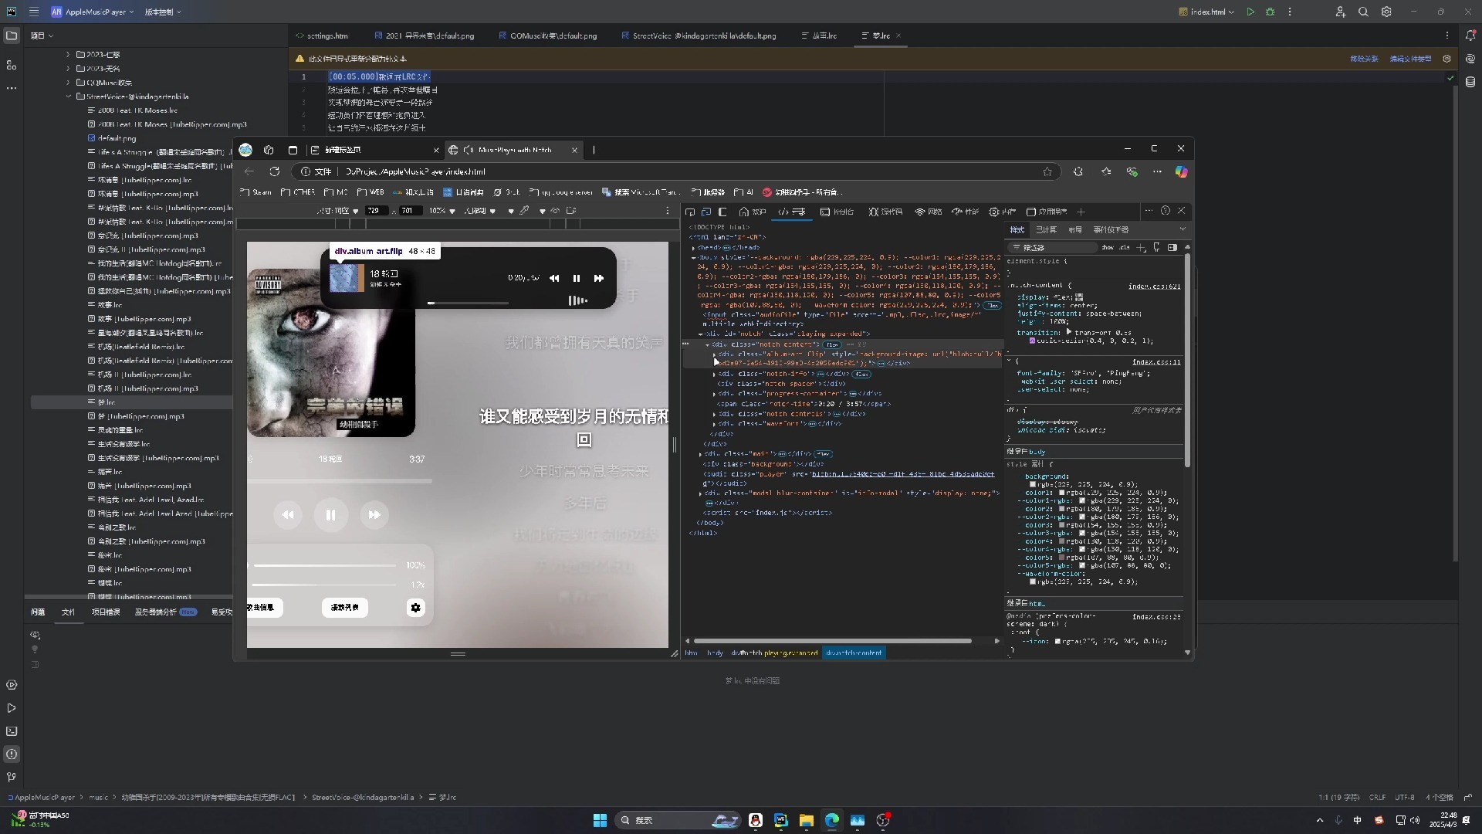This screenshot has height=834, width=1482.
Task: Open the Copilot icon in browser toolbar
Action: pyautogui.click(x=1181, y=171)
